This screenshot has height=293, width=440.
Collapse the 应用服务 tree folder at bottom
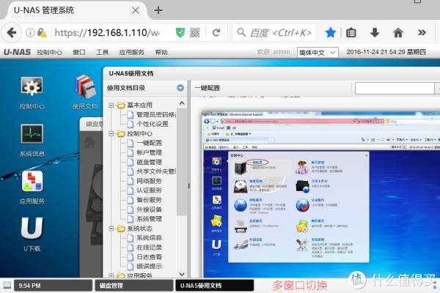(111, 275)
